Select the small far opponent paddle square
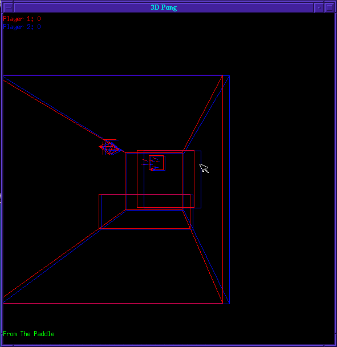Screen dimensions: 337x347 (157, 163)
